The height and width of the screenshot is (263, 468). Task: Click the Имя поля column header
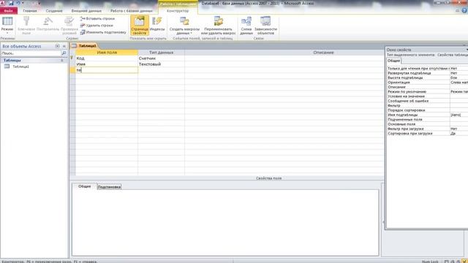[107, 53]
